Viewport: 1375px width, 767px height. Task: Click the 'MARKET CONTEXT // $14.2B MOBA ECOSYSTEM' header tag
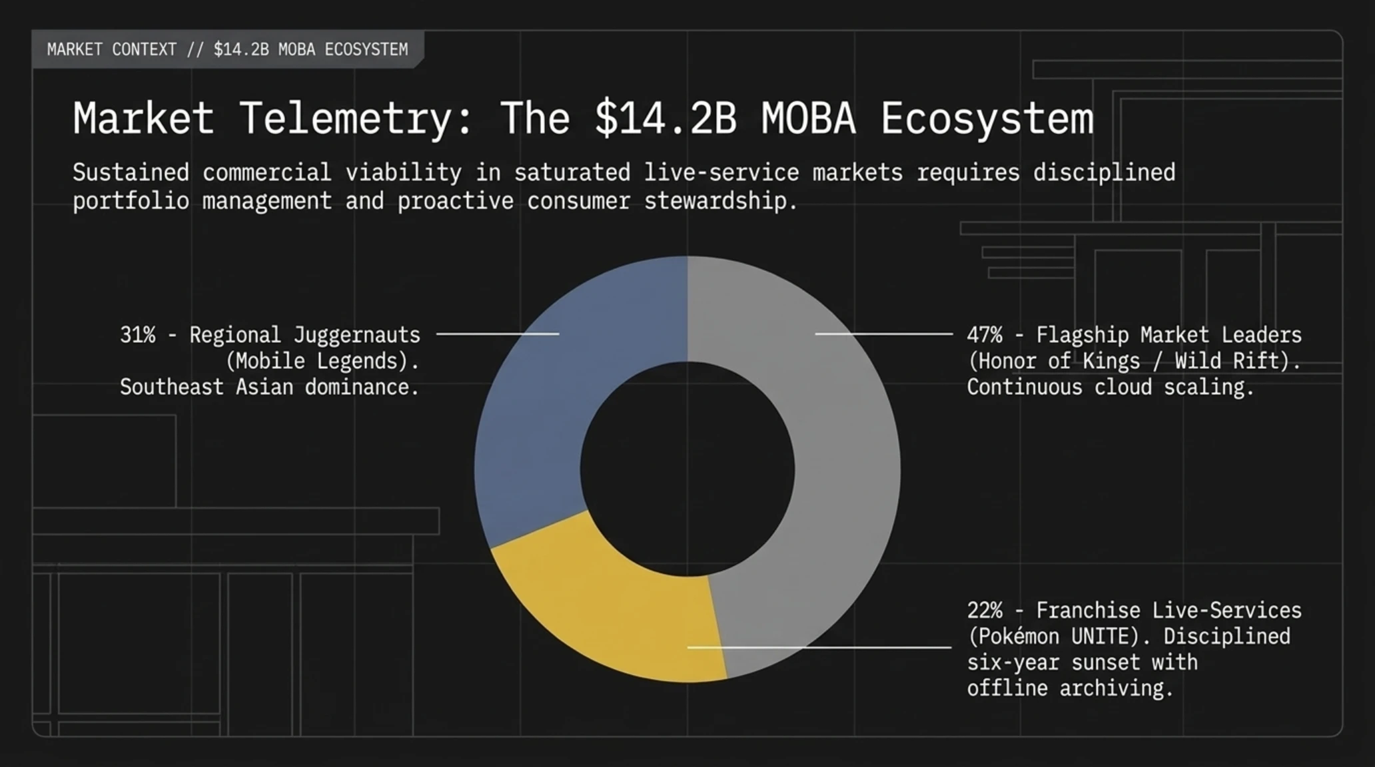[x=227, y=49]
